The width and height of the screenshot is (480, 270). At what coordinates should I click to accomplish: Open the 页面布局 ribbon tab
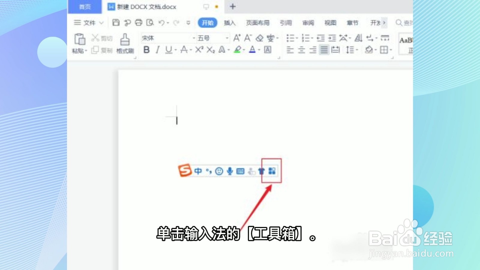pos(257,23)
